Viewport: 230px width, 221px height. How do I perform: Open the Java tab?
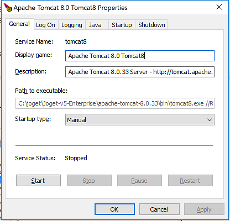[x=95, y=25]
